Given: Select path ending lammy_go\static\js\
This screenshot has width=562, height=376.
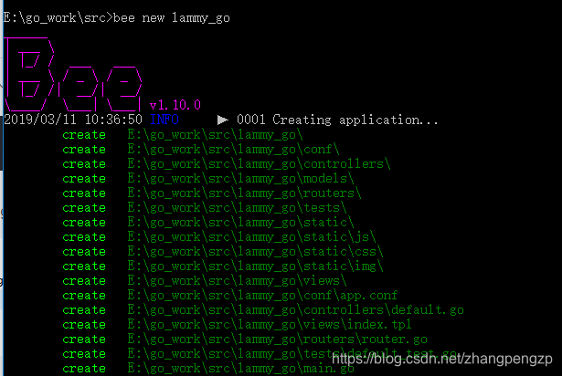Looking at the screenshot, I should pyautogui.click(x=252, y=237).
